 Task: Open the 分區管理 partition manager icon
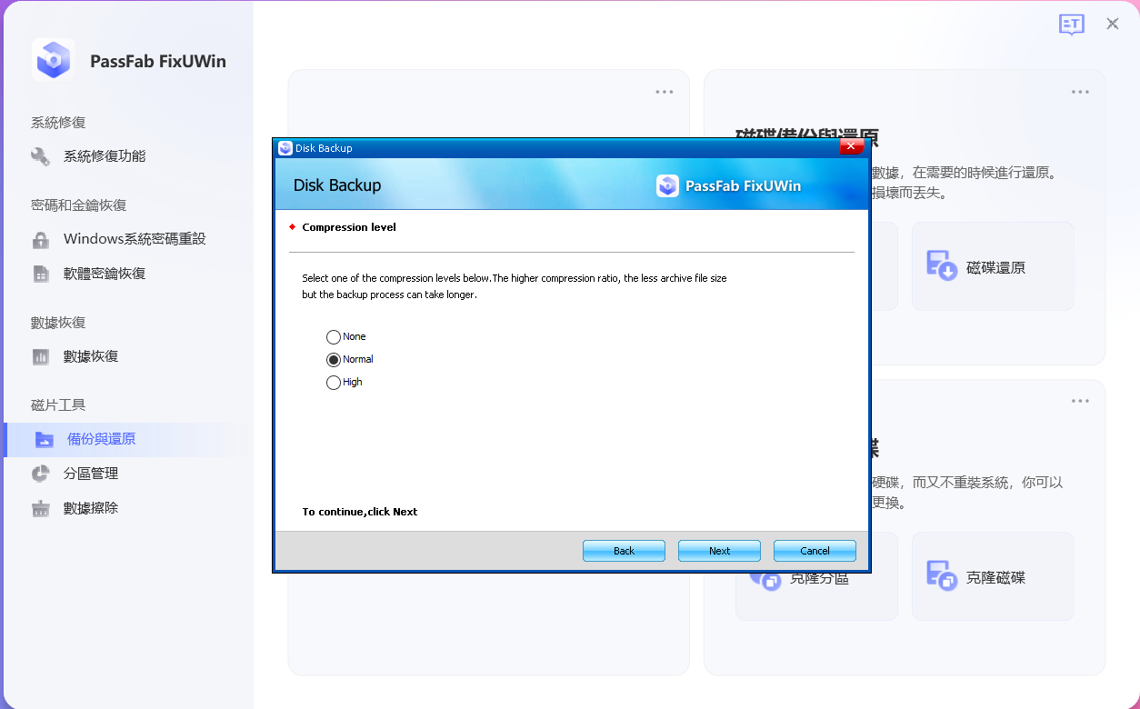(40, 473)
